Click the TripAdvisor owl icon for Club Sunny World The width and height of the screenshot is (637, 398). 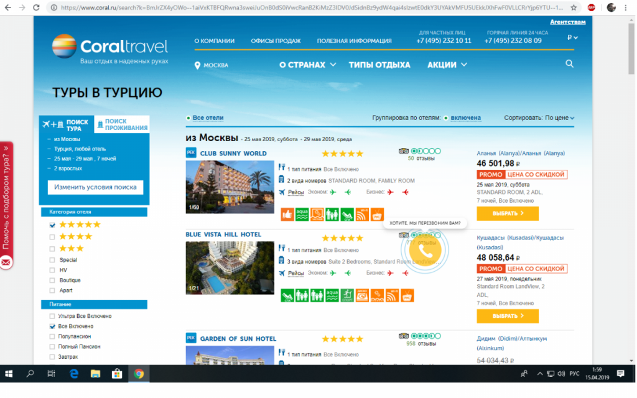(403, 151)
